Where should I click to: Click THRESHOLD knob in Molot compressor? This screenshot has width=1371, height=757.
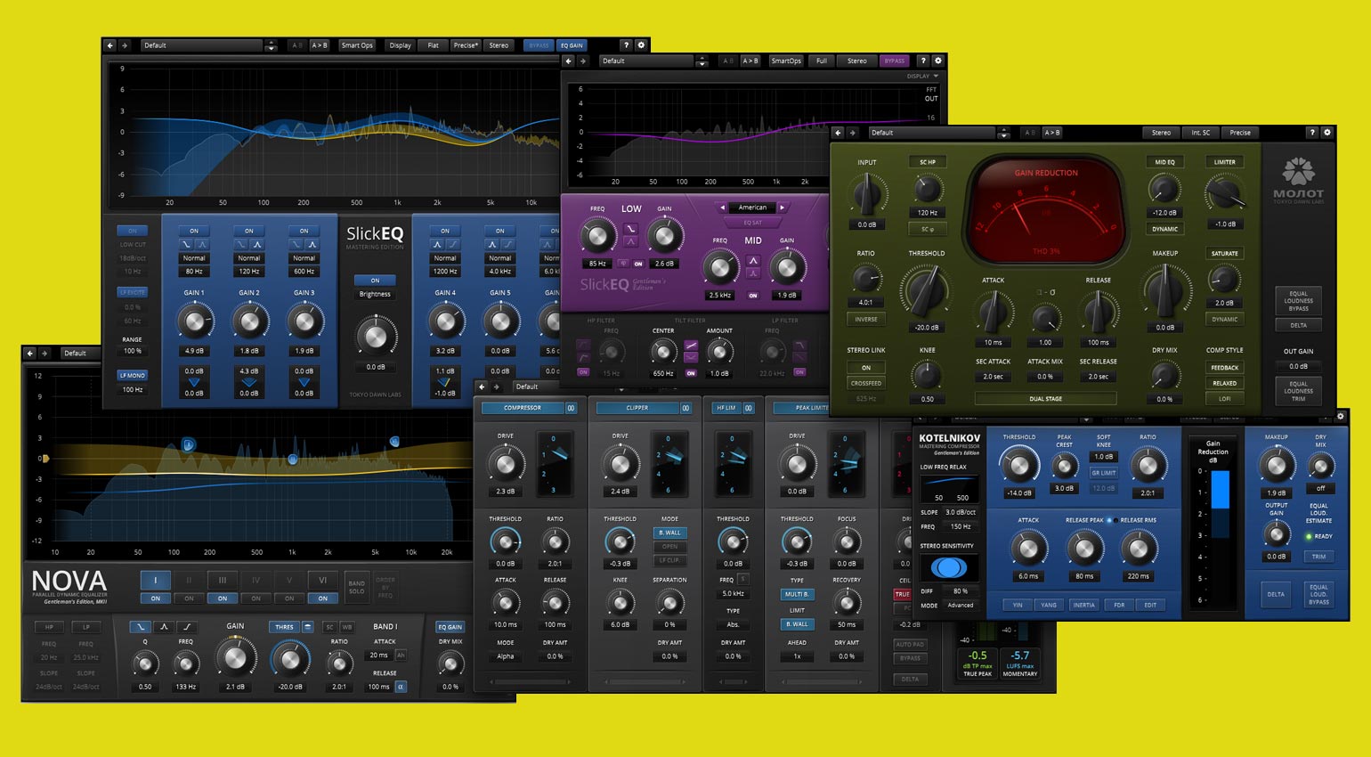tap(926, 289)
